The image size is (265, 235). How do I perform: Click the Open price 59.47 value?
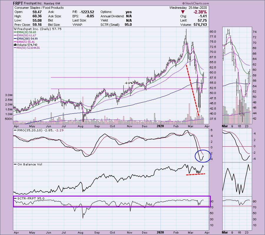(37, 12)
